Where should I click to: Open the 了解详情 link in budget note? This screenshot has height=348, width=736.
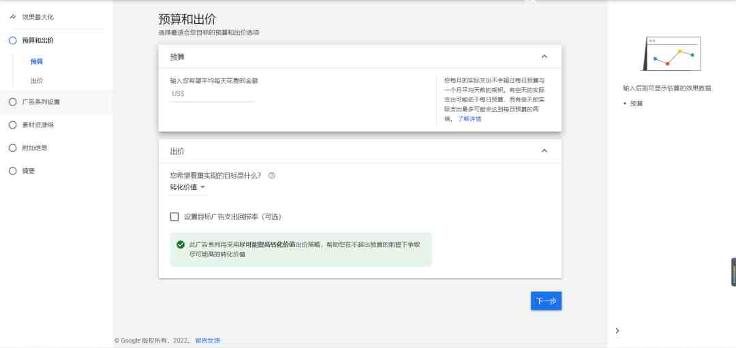pos(470,119)
